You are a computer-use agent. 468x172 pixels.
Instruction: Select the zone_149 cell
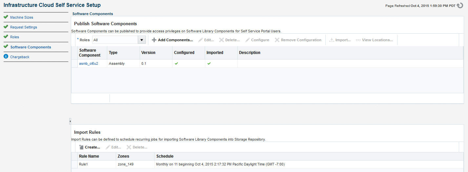click(x=135, y=164)
